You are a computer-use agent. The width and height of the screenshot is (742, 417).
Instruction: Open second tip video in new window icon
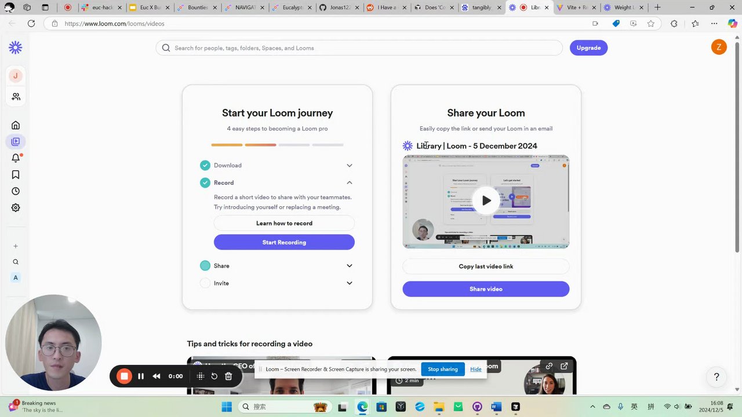pyautogui.click(x=564, y=366)
